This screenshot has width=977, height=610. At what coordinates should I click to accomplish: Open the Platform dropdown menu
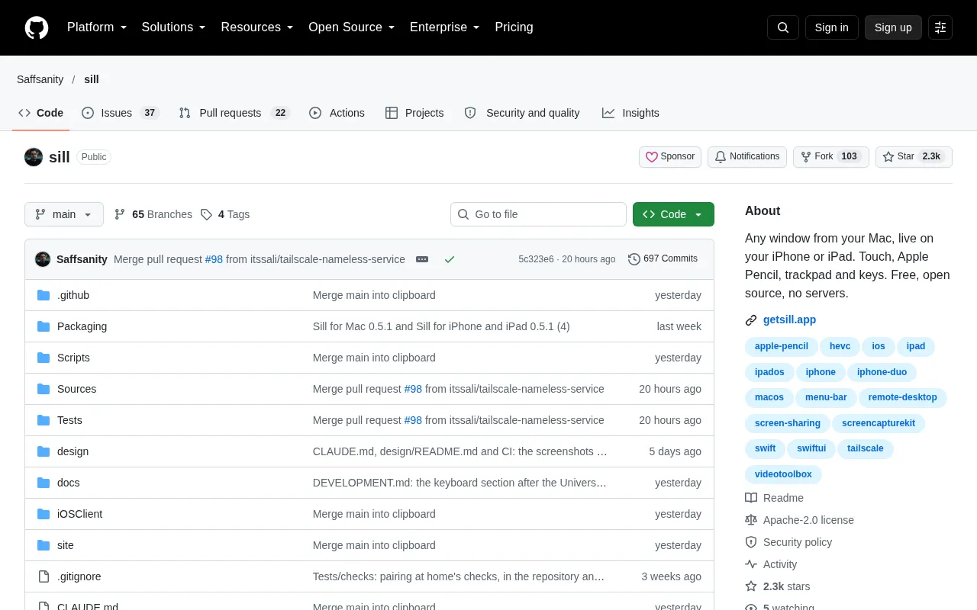(x=97, y=27)
